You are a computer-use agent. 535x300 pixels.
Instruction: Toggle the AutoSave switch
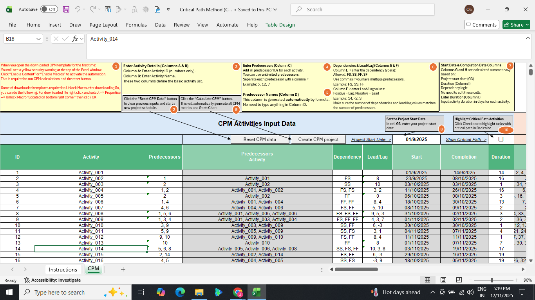click(x=49, y=9)
